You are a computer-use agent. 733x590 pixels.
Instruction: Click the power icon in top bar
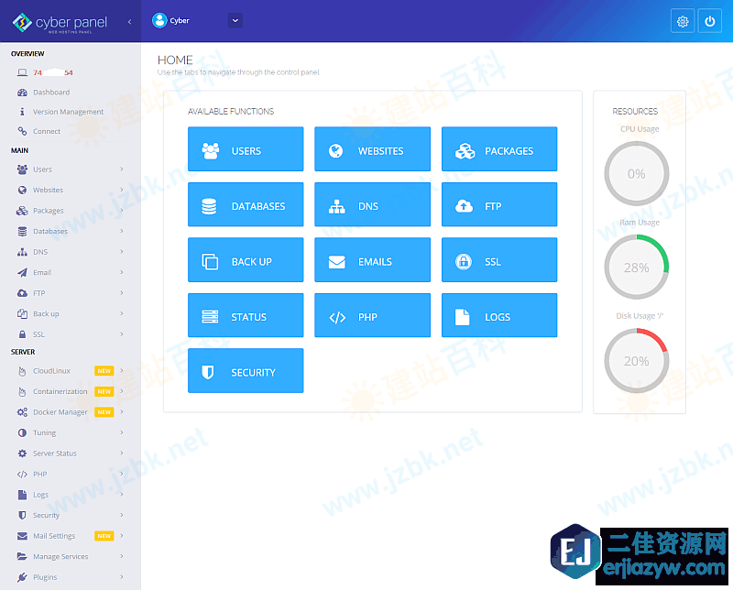coord(709,21)
